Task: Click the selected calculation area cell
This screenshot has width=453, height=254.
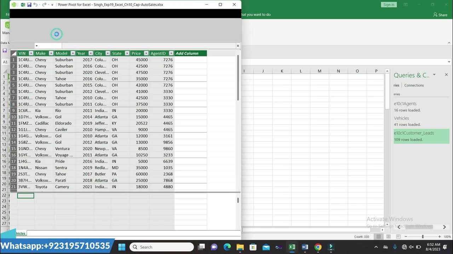Action: tap(25, 195)
